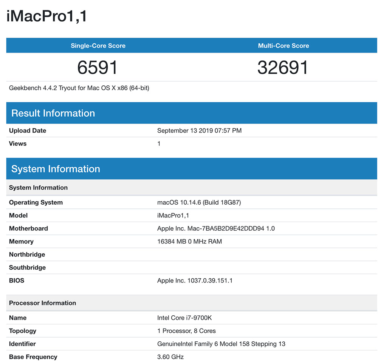Click the Processor Information subheading

[42, 303]
